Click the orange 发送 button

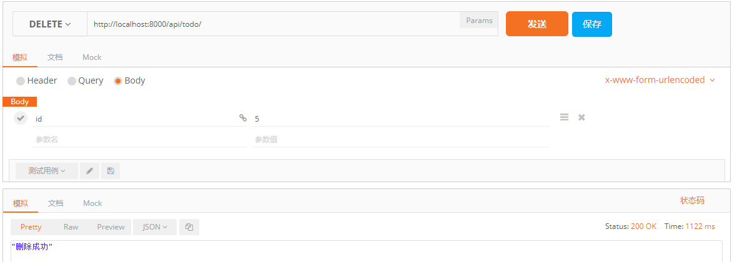(537, 24)
